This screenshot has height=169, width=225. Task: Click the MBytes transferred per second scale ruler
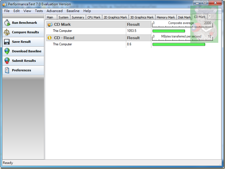pyautogui.click(x=182, y=38)
